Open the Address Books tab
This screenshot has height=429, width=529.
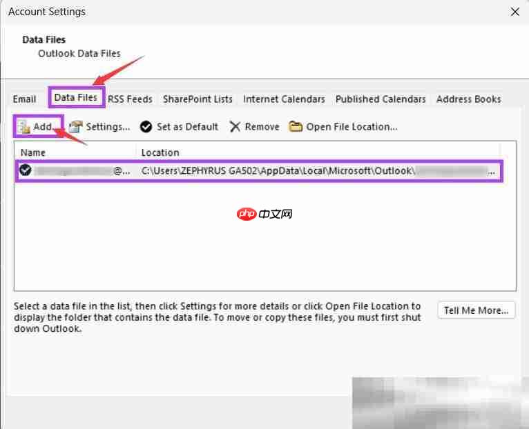click(x=469, y=99)
